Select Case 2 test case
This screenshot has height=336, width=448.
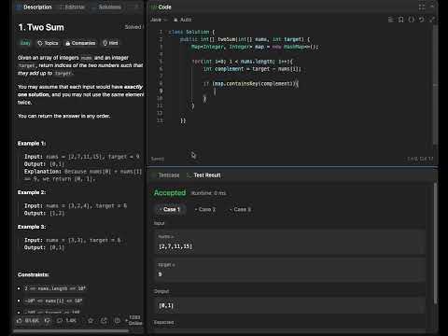[x=205, y=209]
